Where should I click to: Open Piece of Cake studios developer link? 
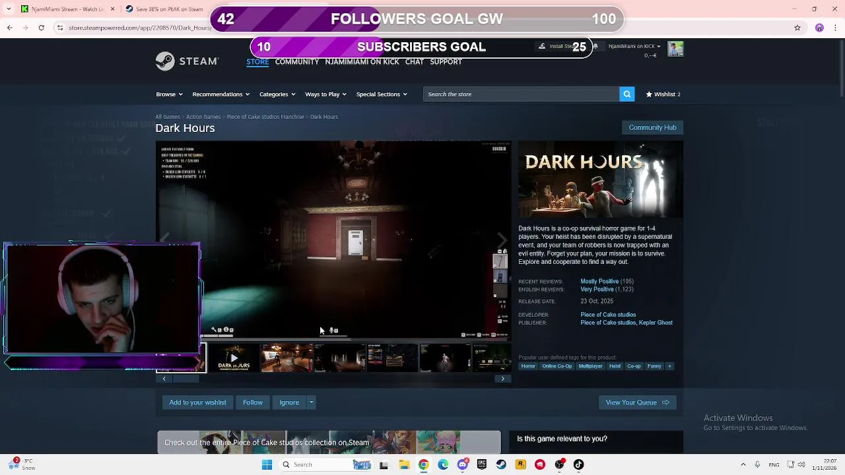(x=608, y=315)
